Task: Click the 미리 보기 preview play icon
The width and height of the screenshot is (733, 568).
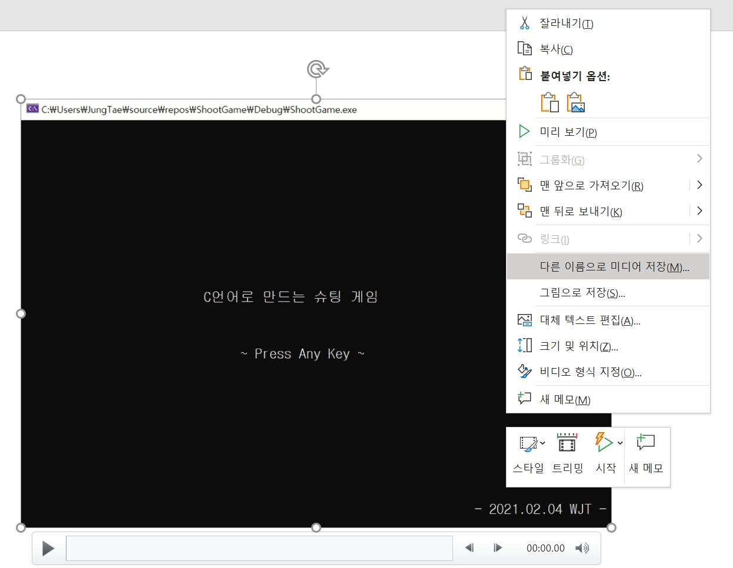Action: pos(524,131)
